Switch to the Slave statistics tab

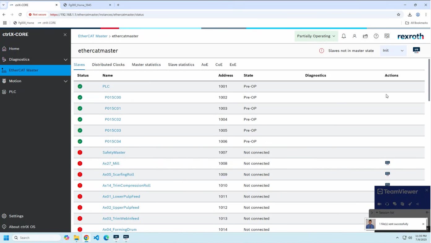tap(181, 65)
